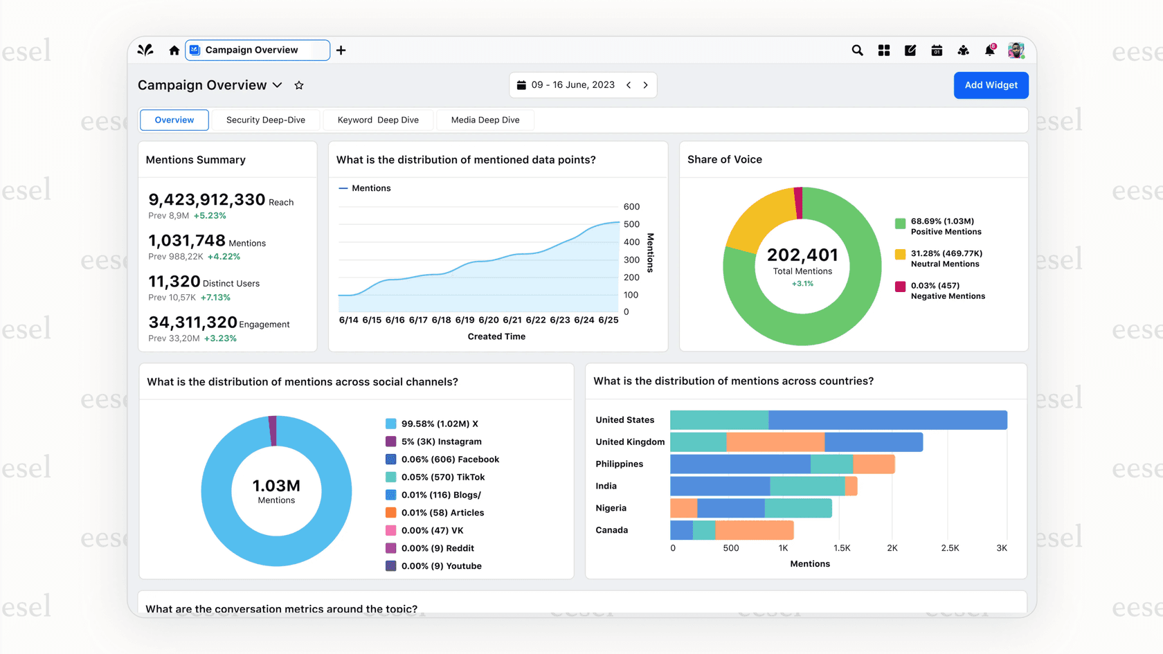Image resolution: width=1163 pixels, height=654 pixels.
Task: Open the global search
Action: point(857,50)
